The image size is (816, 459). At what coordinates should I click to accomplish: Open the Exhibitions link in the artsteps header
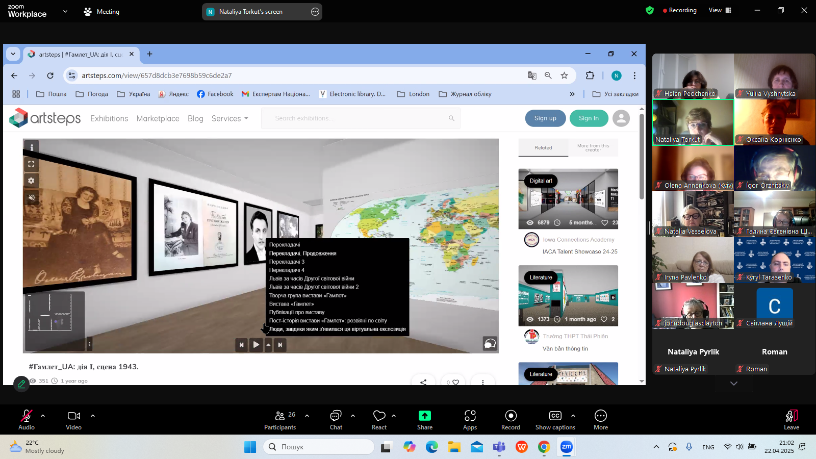109,118
